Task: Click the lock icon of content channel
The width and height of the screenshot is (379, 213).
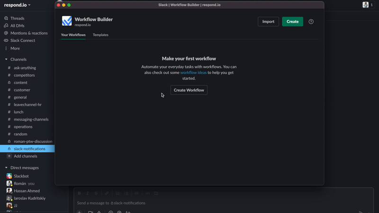Action: click(9, 82)
